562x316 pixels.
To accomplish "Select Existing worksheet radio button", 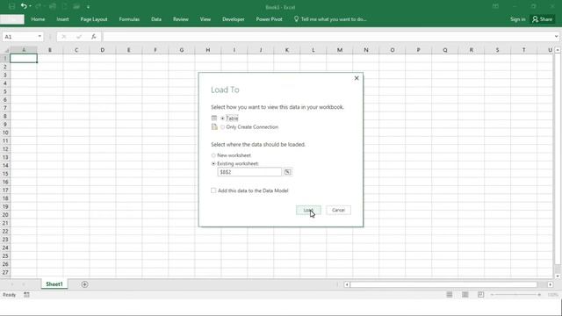I will point(213,164).
